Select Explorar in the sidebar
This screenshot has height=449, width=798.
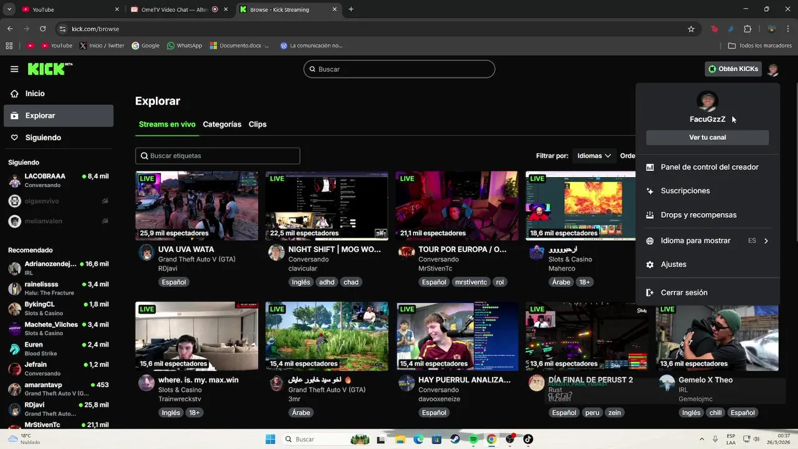59,115
